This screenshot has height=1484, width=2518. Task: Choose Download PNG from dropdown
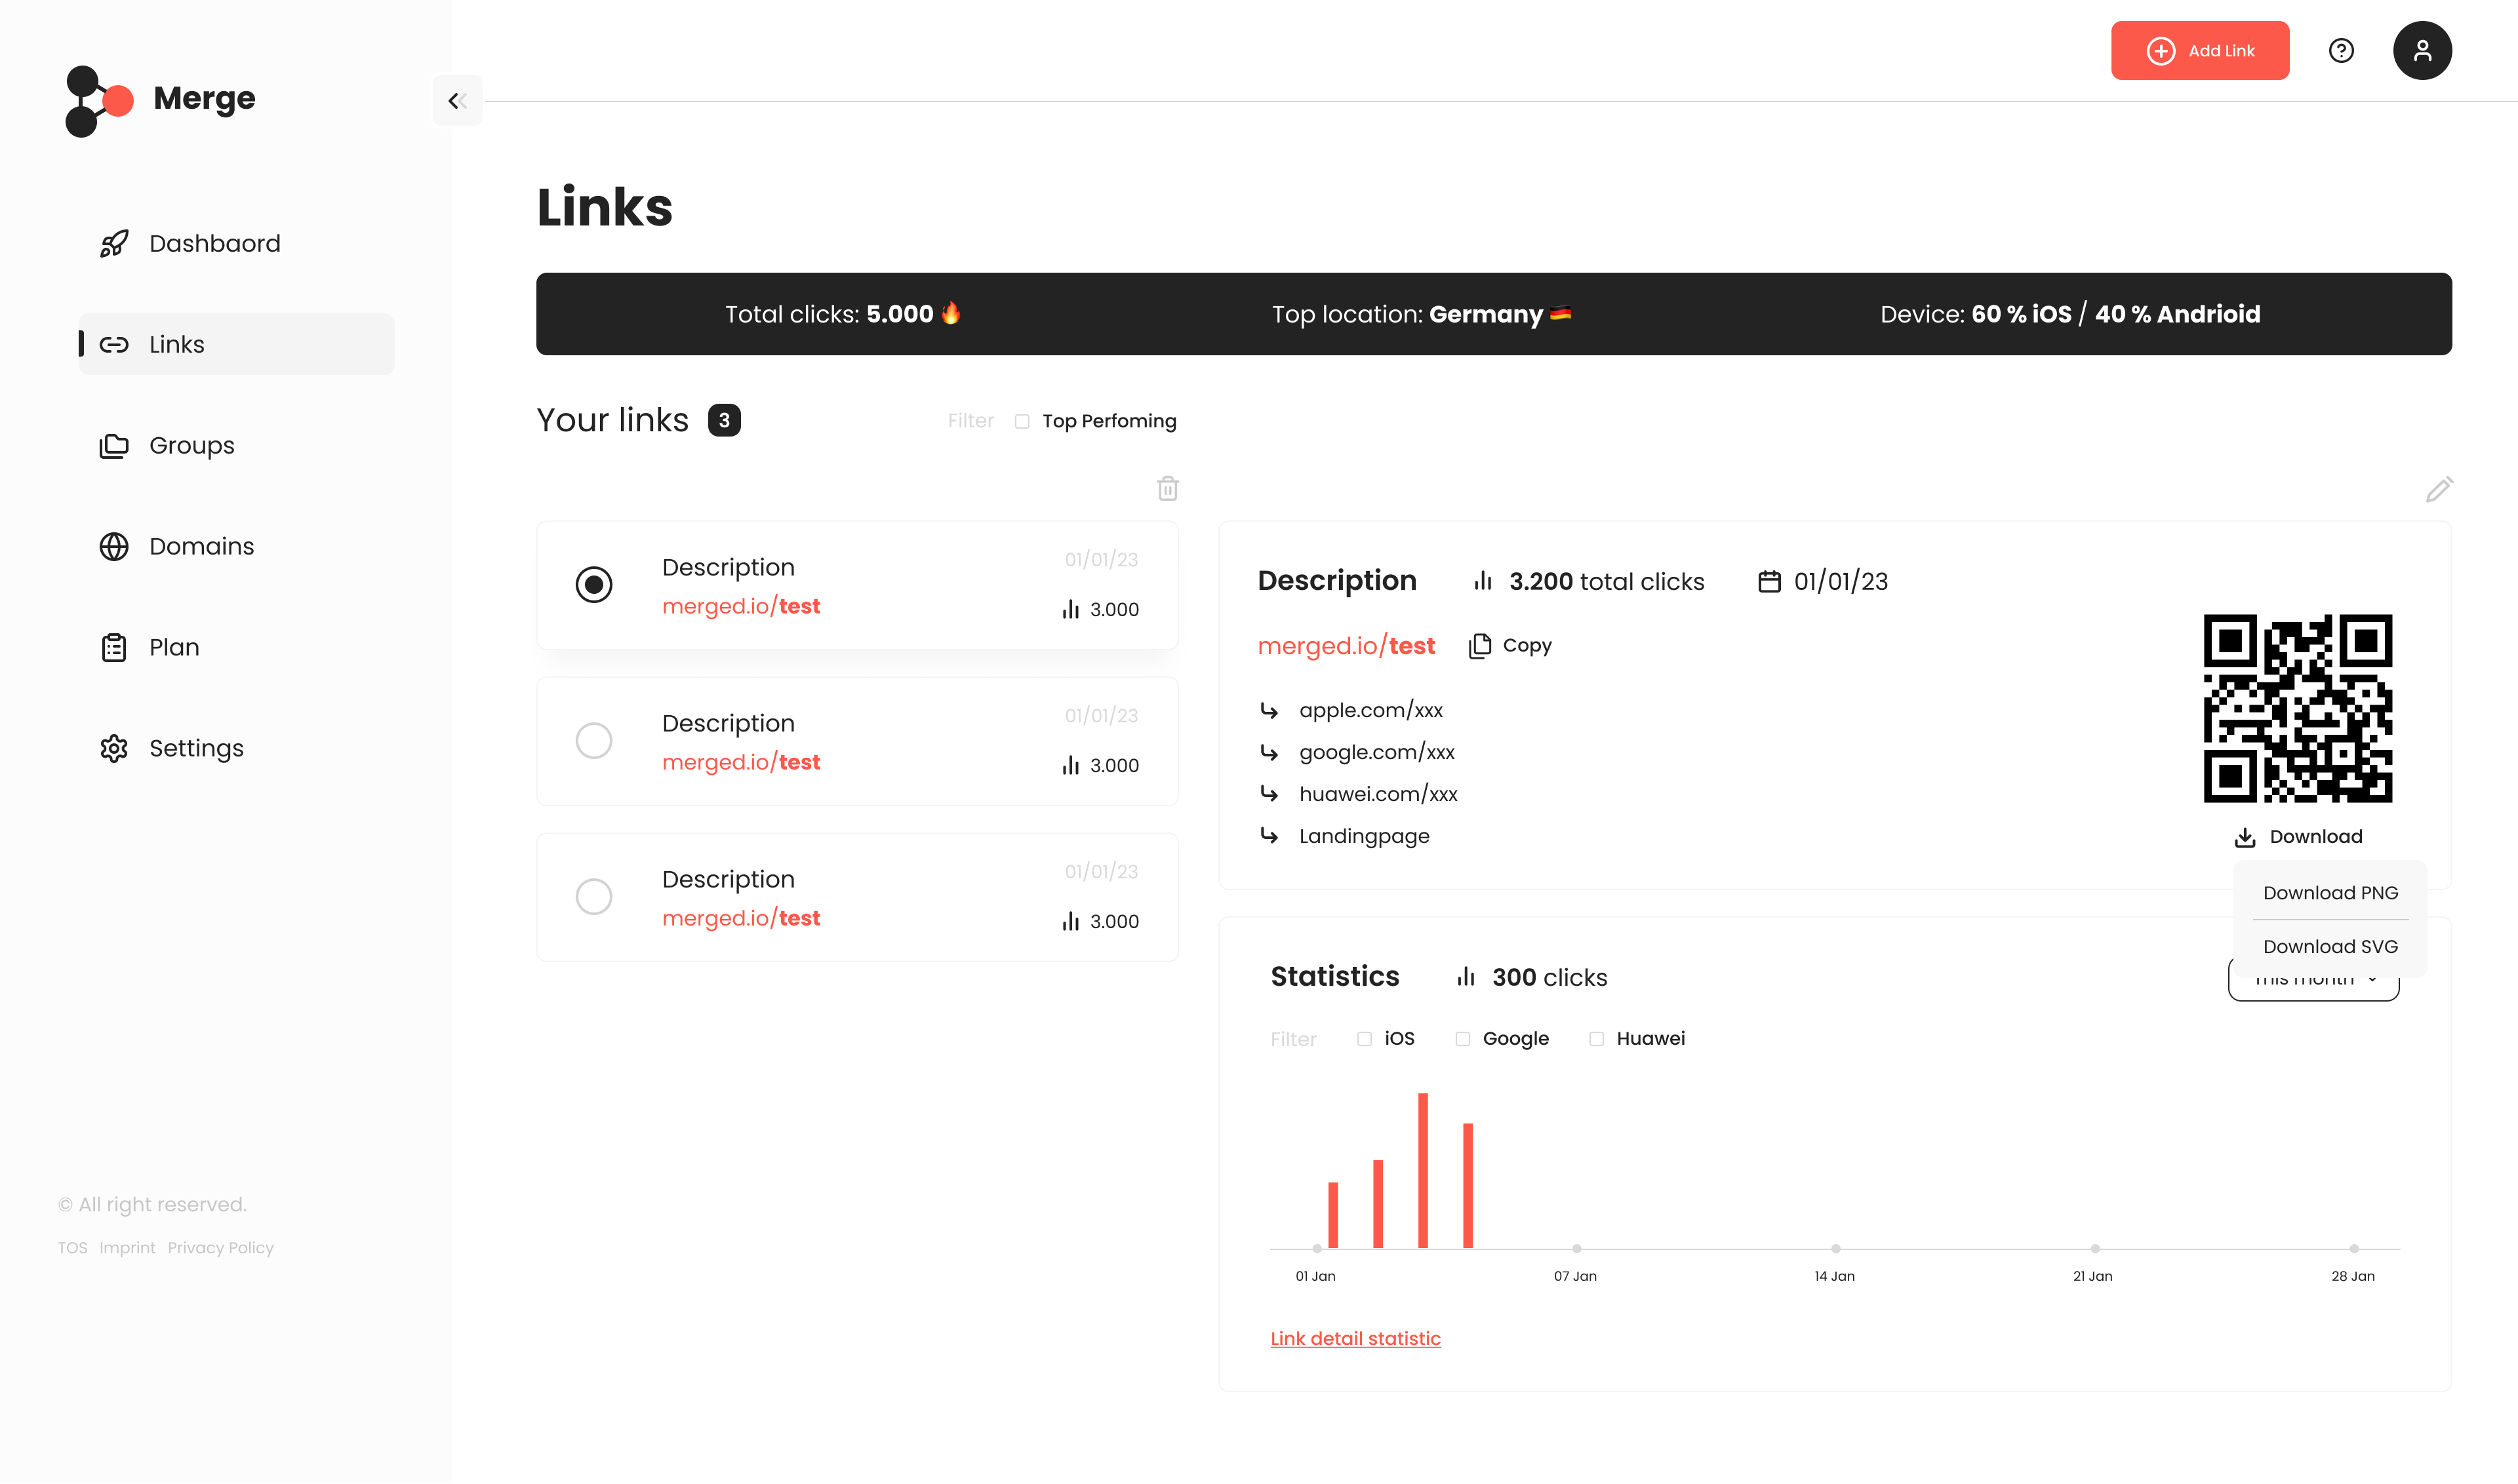coord(2330,893)
